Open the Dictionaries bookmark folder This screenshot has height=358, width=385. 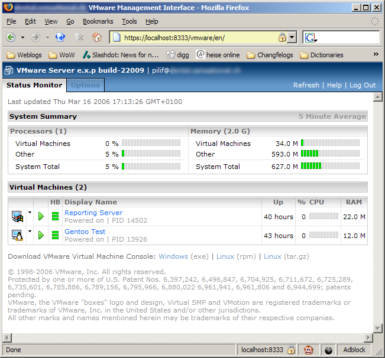coord(321,55)
